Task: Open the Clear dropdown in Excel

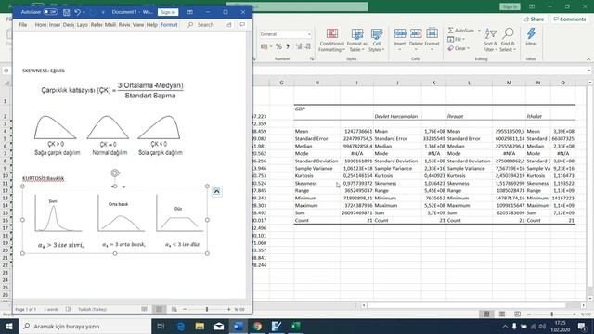Action: [458, 48]
